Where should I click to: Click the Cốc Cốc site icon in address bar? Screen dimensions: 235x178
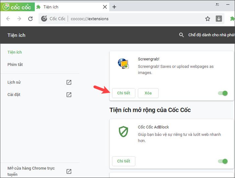pyautogui.click(x=44, y=19)
